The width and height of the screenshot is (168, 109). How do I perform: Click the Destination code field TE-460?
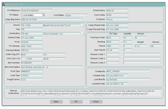pyautogui.click(x=32, y=33)
